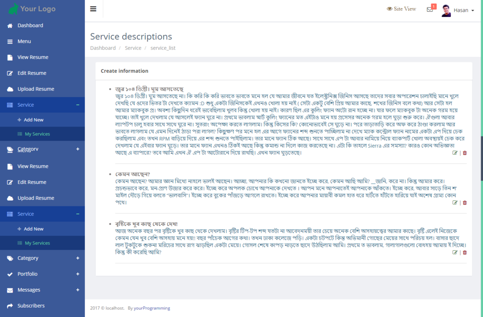
Task: Expand the Messages sidebar section
Action: 78,290
